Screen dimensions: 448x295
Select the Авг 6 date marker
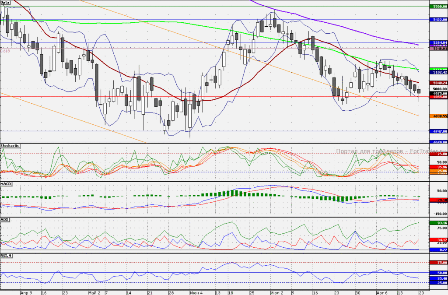(382, 293)
